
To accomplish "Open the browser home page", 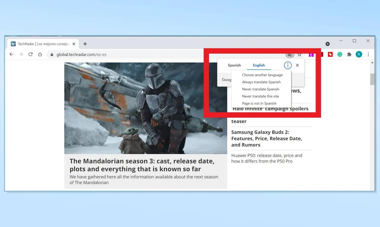I will tap(40, 54).
